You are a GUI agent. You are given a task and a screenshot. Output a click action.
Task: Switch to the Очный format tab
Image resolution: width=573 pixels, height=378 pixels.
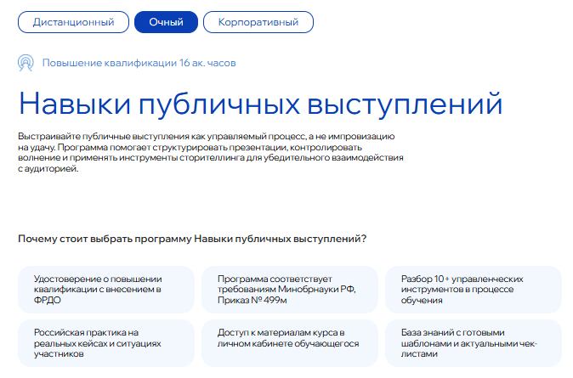166,21
